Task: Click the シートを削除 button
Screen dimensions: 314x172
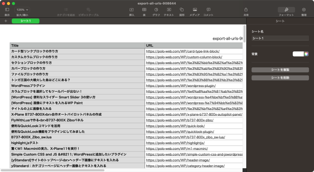Action: (280, 78)
